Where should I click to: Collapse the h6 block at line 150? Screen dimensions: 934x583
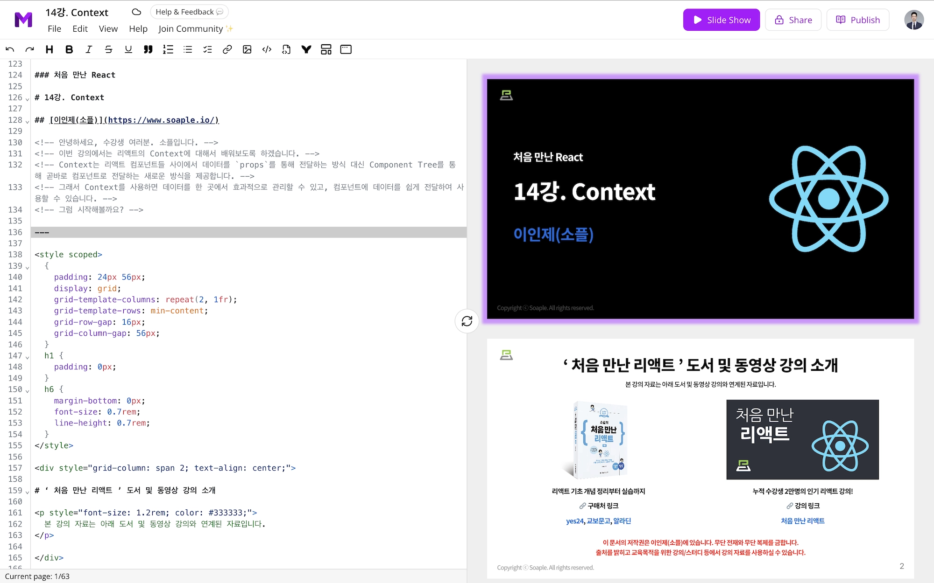[x=27, y=390]
